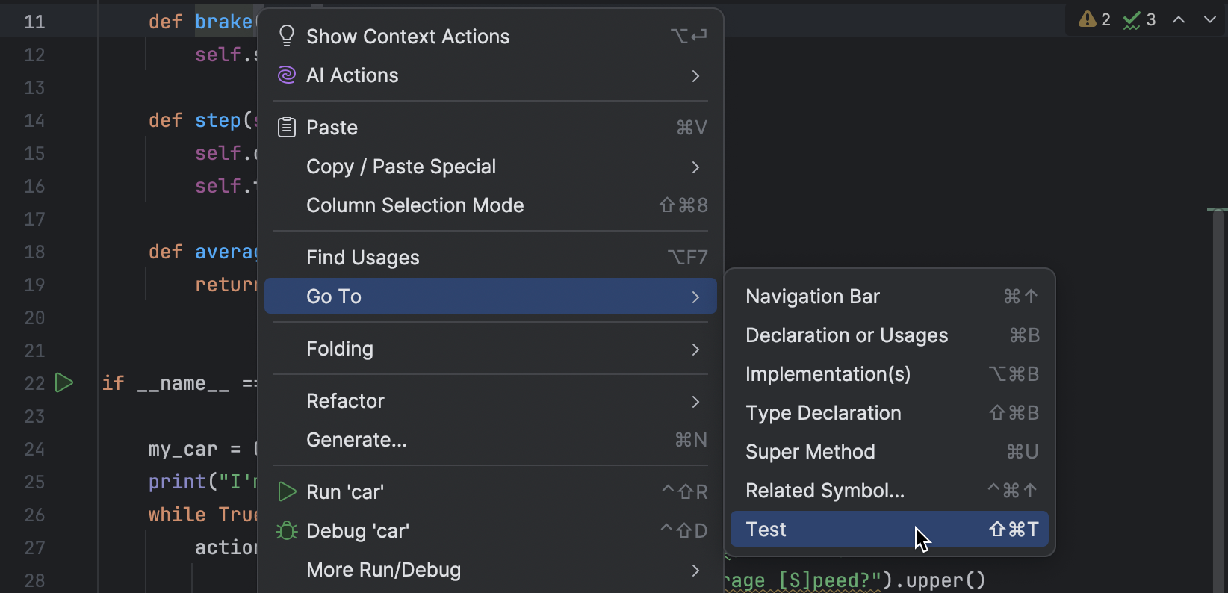The height and width of the screenshot is (593, 1228).
Task: Jump to previous highlighted error arrow
Action: [x=1179, y=20]
